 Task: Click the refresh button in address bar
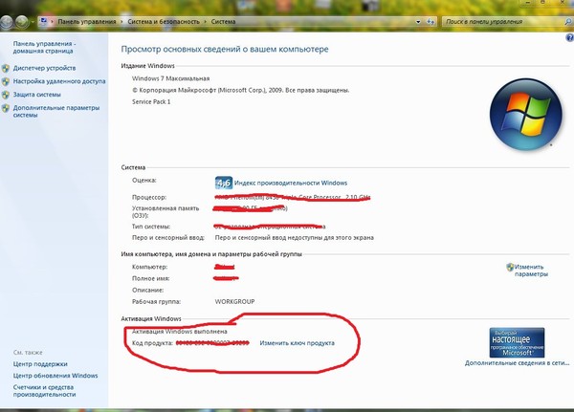(x=430, y=22)
